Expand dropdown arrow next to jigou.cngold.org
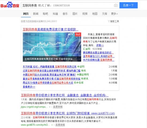Screen dimensions: 147x128 50,107
